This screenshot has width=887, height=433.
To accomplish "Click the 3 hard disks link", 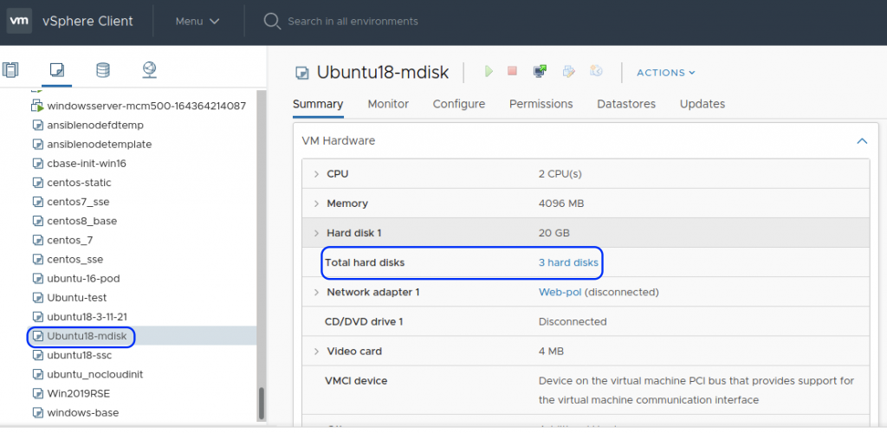I will coord(568,262).
